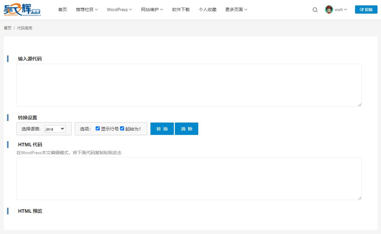Viewport: 381px width, 234px height.
Task: Click the wwh user avatar
Action: click(329, 9)
